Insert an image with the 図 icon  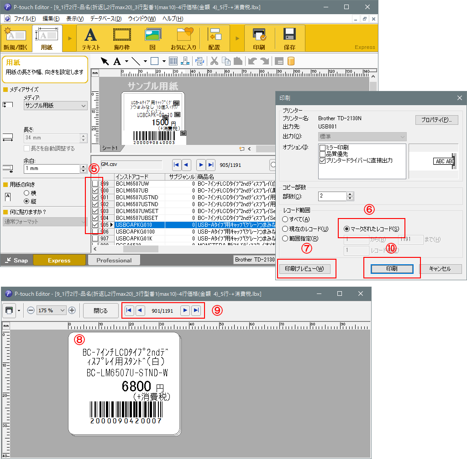coord(153,38)
